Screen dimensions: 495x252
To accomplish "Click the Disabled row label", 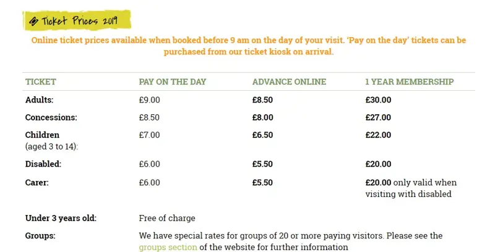I will [x=43, y=164].
